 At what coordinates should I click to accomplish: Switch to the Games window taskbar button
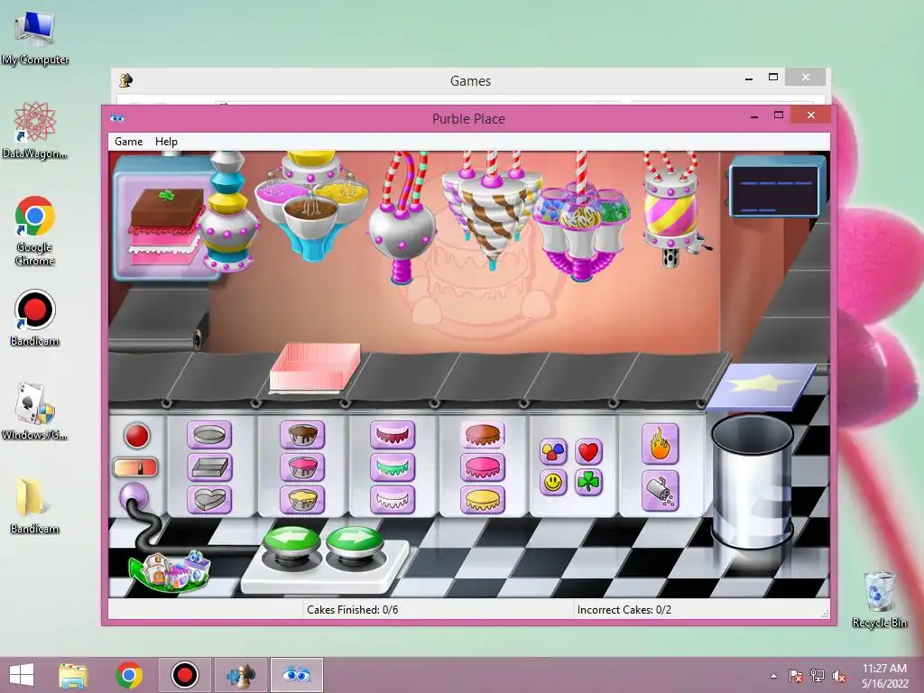tap(241, 675)
